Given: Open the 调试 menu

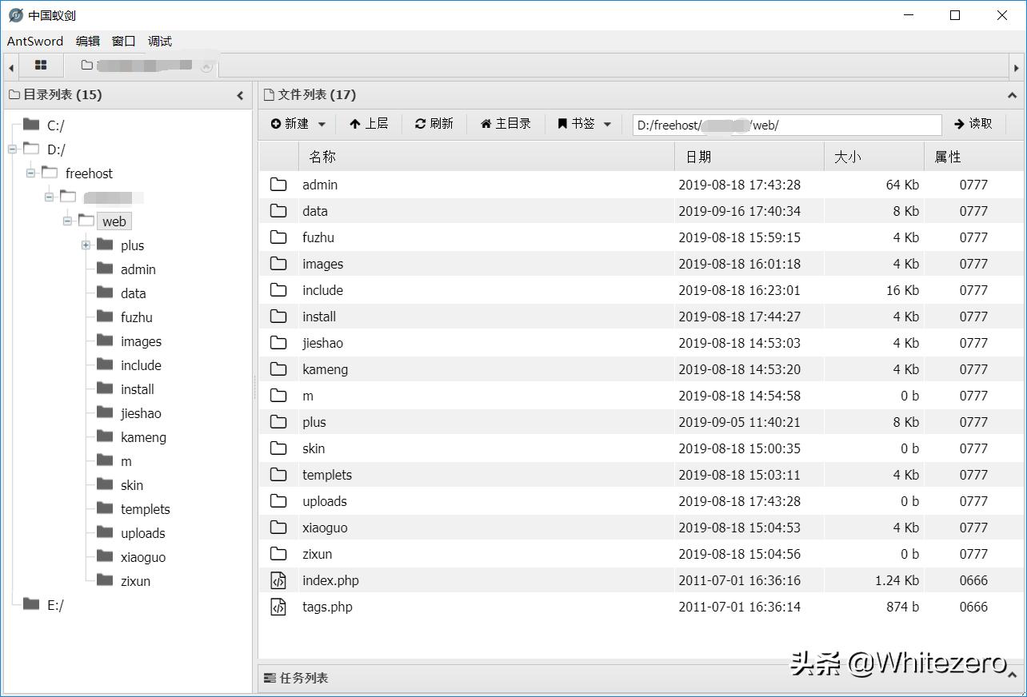Looking at the screenshot, I should [158, 41].
